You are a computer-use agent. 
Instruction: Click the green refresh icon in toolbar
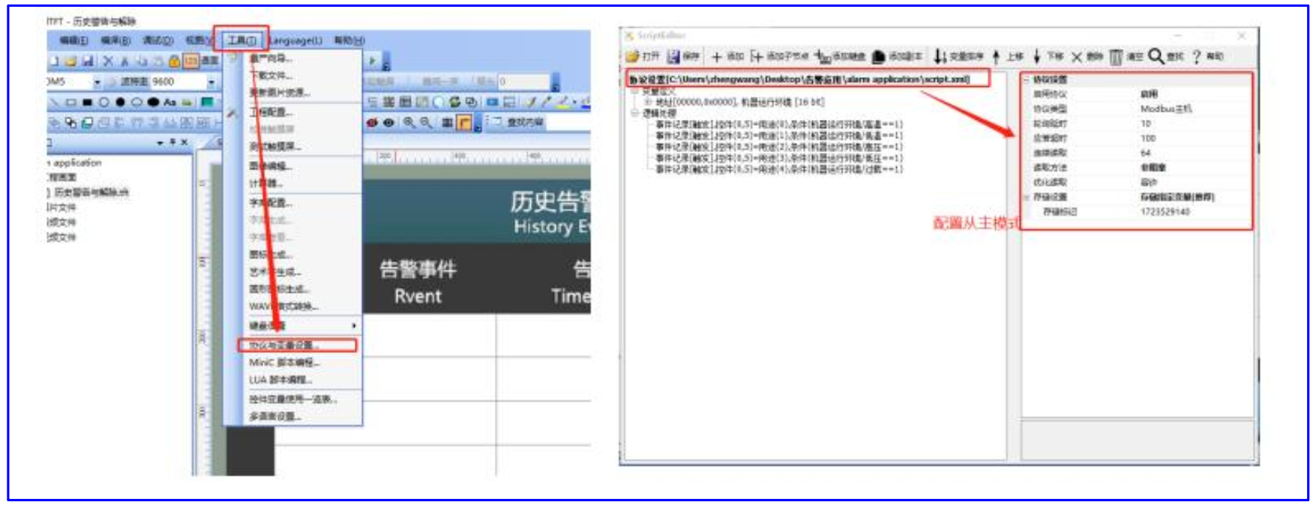click(454, 102)
